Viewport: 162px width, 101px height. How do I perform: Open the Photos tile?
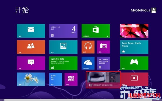pyautogui.click(x=63, y=47)
